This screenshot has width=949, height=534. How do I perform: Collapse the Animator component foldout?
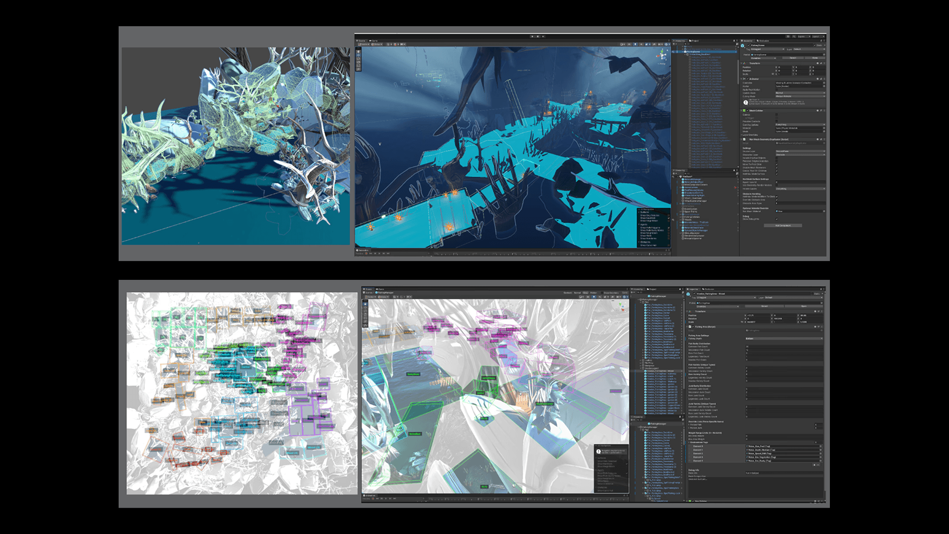tap(742, 79)
